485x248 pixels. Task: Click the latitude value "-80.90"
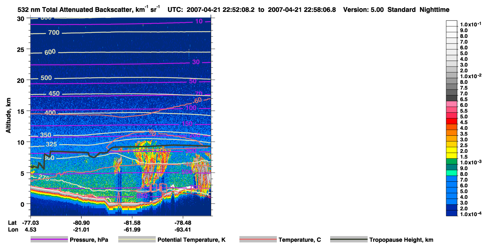click(x=81, y=222)
